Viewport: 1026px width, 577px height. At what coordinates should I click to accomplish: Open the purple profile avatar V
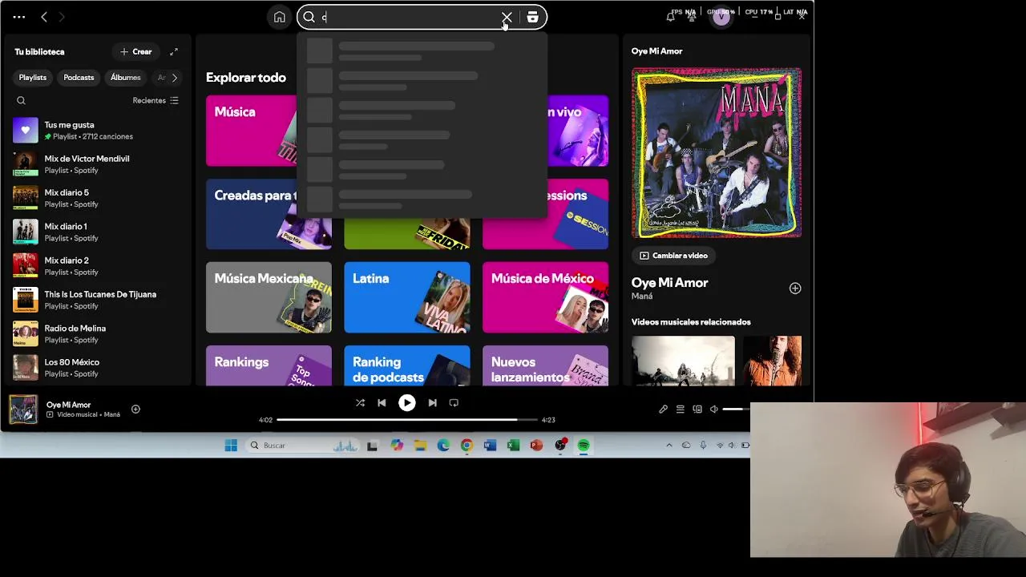721,17
